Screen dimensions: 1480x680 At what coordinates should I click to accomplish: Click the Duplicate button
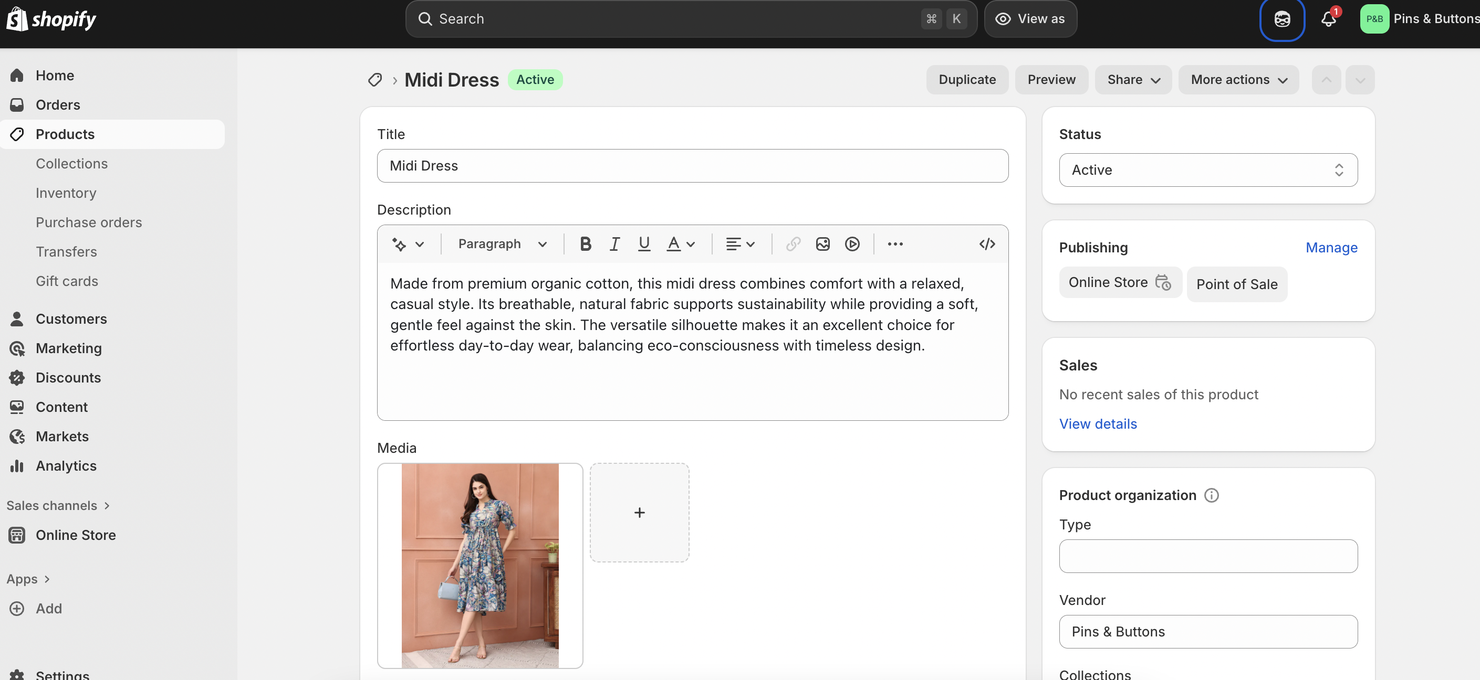(x=966, y=80)
